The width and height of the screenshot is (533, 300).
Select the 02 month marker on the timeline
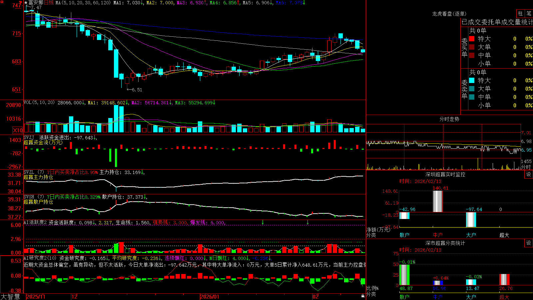[315, 297]
